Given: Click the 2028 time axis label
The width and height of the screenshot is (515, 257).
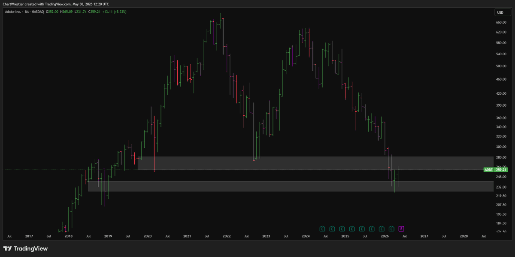Looking at the screenshot, I should click(464, 236).
